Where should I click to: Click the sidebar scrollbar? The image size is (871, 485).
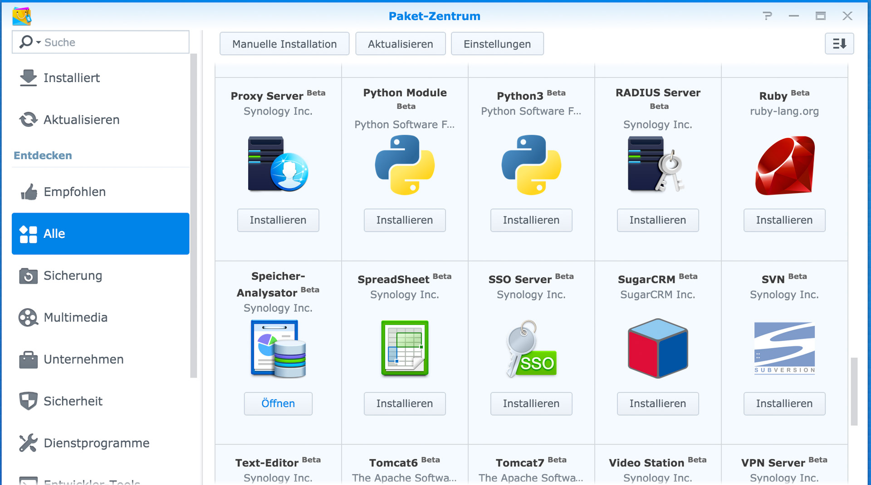(194, 216)
